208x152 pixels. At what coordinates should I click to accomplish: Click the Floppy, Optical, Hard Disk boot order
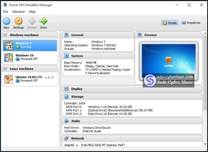[102, 66]
